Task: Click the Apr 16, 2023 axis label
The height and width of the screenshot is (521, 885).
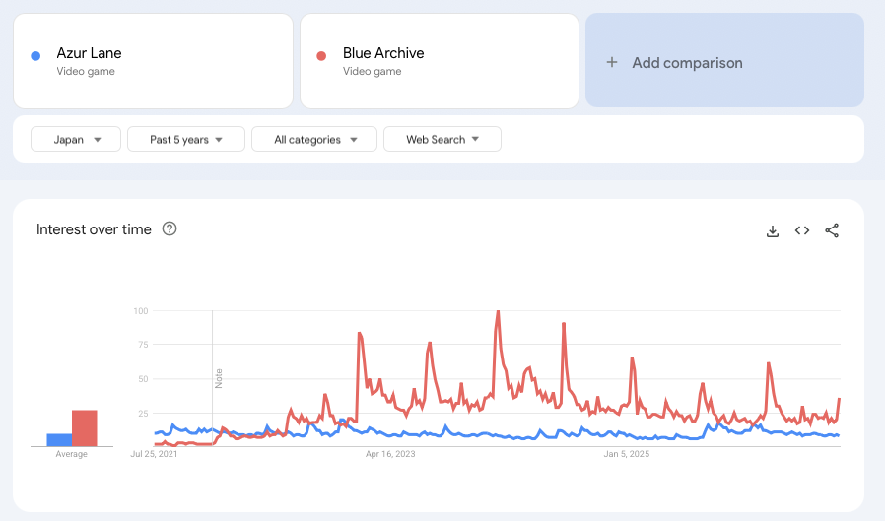Action: (x=390, y=454)
